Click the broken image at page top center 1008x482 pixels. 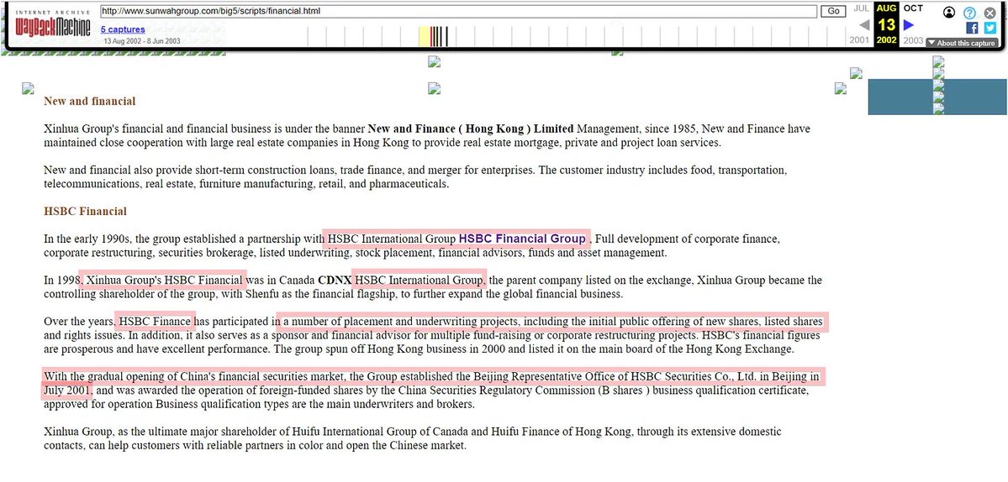coord(434,61)
